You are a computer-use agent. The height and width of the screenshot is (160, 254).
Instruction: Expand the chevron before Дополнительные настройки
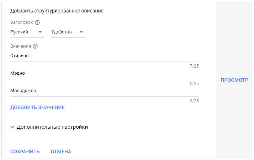click(x=12, y=127)
